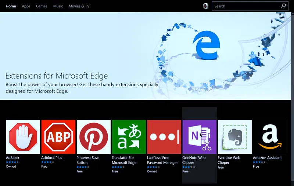Screen dimensions: 294x186
Task: Click the AdBlock title text
Action: [12, 158]
